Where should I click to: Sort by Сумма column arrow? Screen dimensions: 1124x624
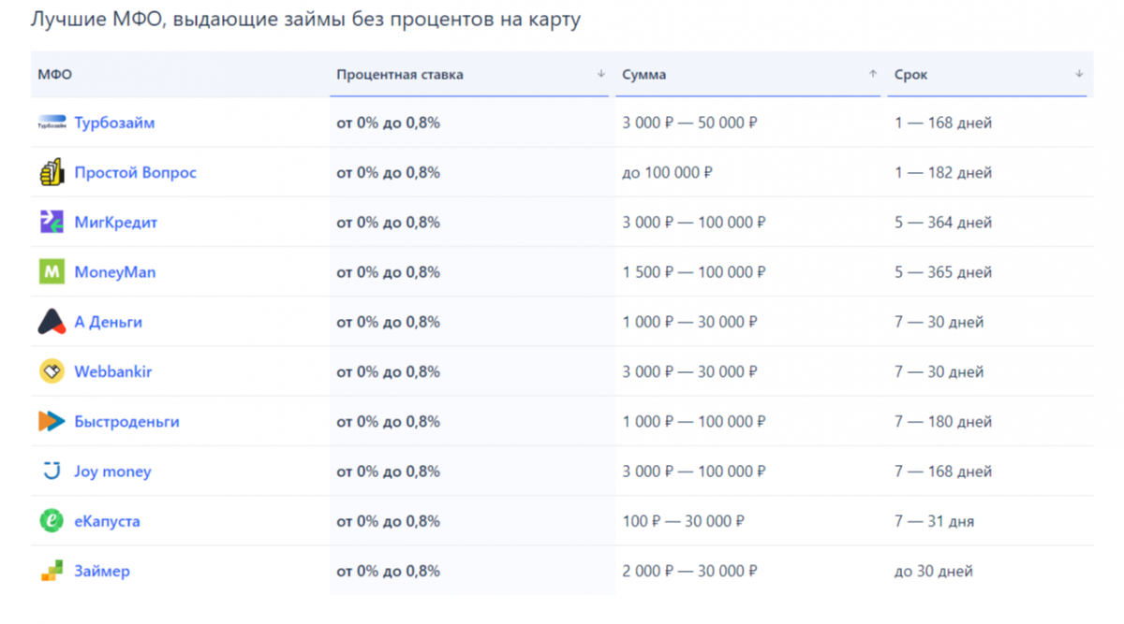tap(873, 74)
